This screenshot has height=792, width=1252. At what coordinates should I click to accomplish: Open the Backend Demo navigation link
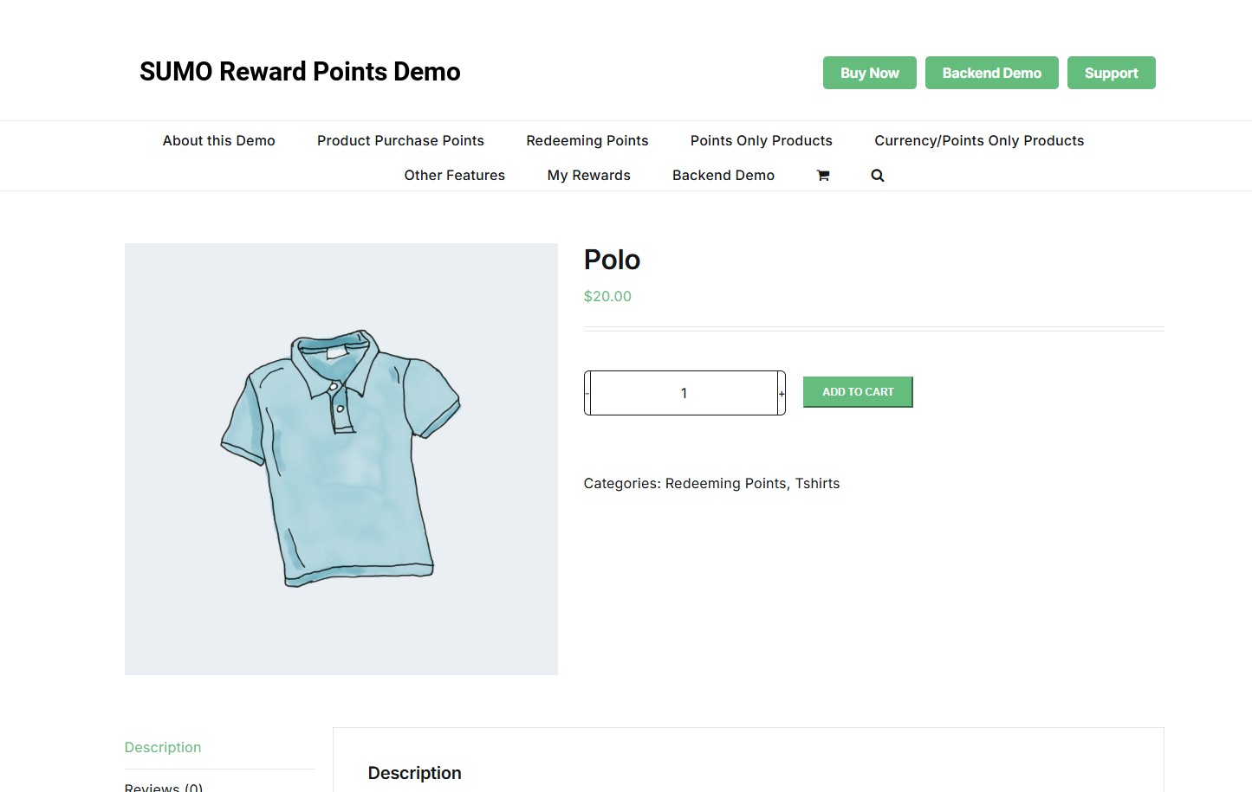tap(723, 175)
